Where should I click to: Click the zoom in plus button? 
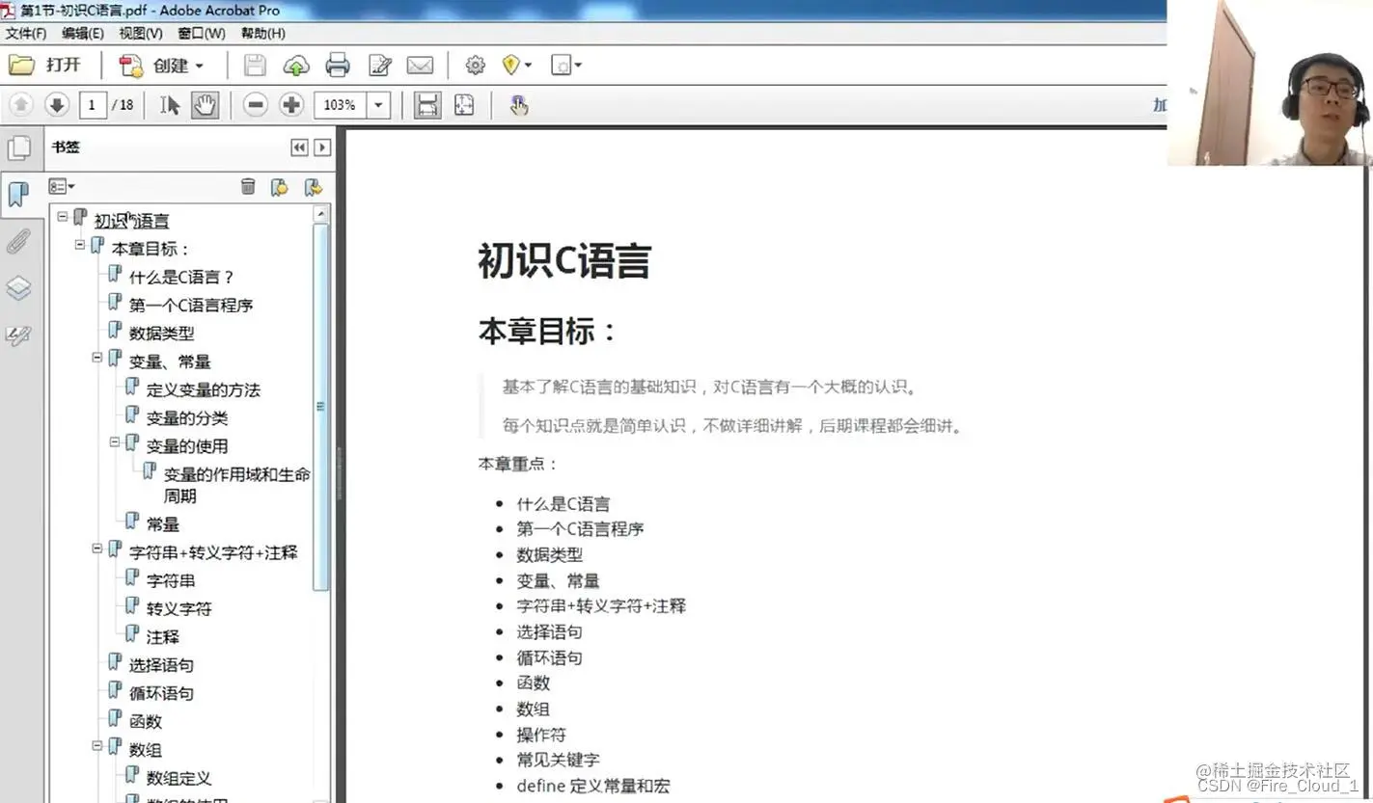coord(291,104)
